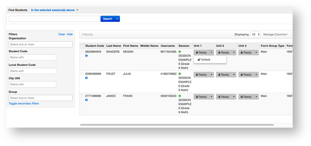Image resolution: width=311 pixels, height=146 pixels.
Task: Check the row checkbox for JAMES FRANK
Action: (x=82, y=96)
